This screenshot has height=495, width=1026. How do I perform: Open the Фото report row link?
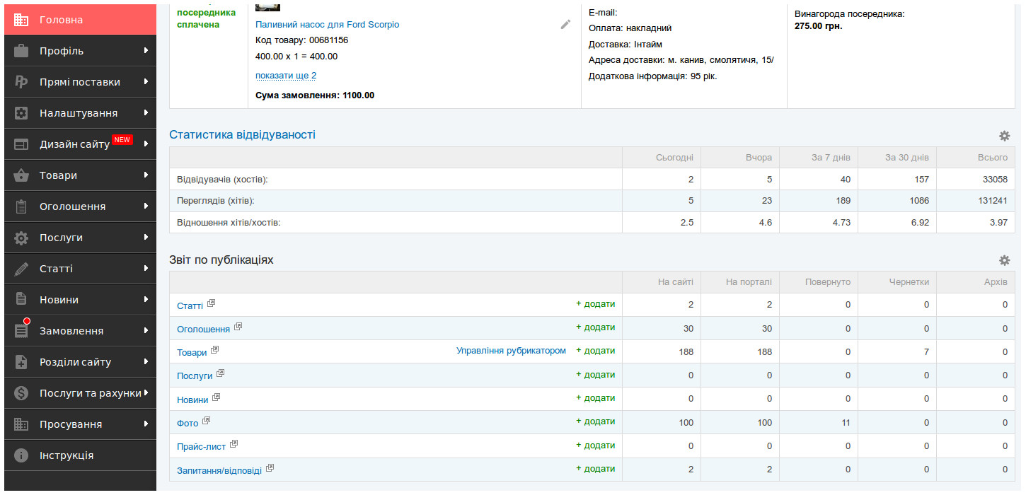point(188,423)
